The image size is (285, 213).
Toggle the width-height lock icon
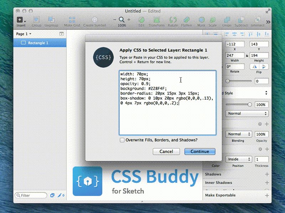[247, 56]
